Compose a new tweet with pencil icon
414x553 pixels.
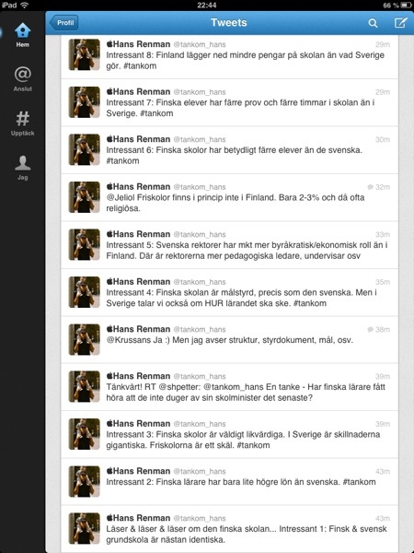[400, 23]
